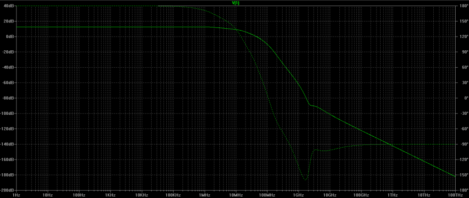Click the 100MHz frequency axis label

tap(267, 195)
